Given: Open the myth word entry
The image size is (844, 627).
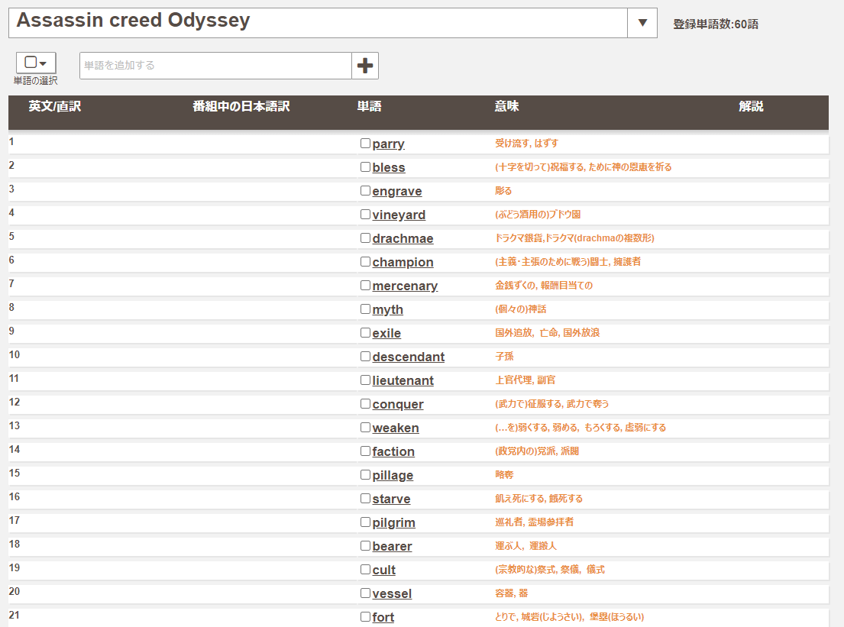Looking at the screenshot, I should click(387, 310).
